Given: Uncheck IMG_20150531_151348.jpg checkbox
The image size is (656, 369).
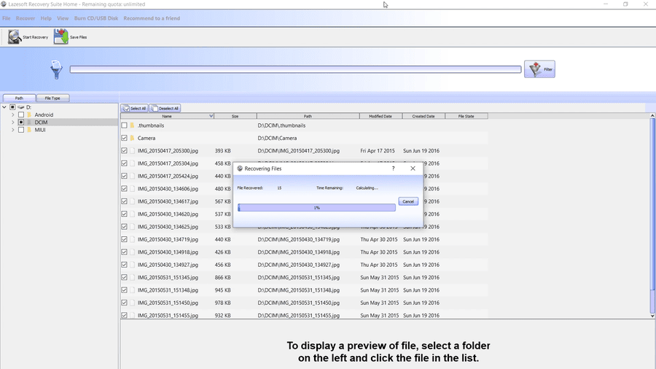Looking at the screenshot, I should click(124, 290).
